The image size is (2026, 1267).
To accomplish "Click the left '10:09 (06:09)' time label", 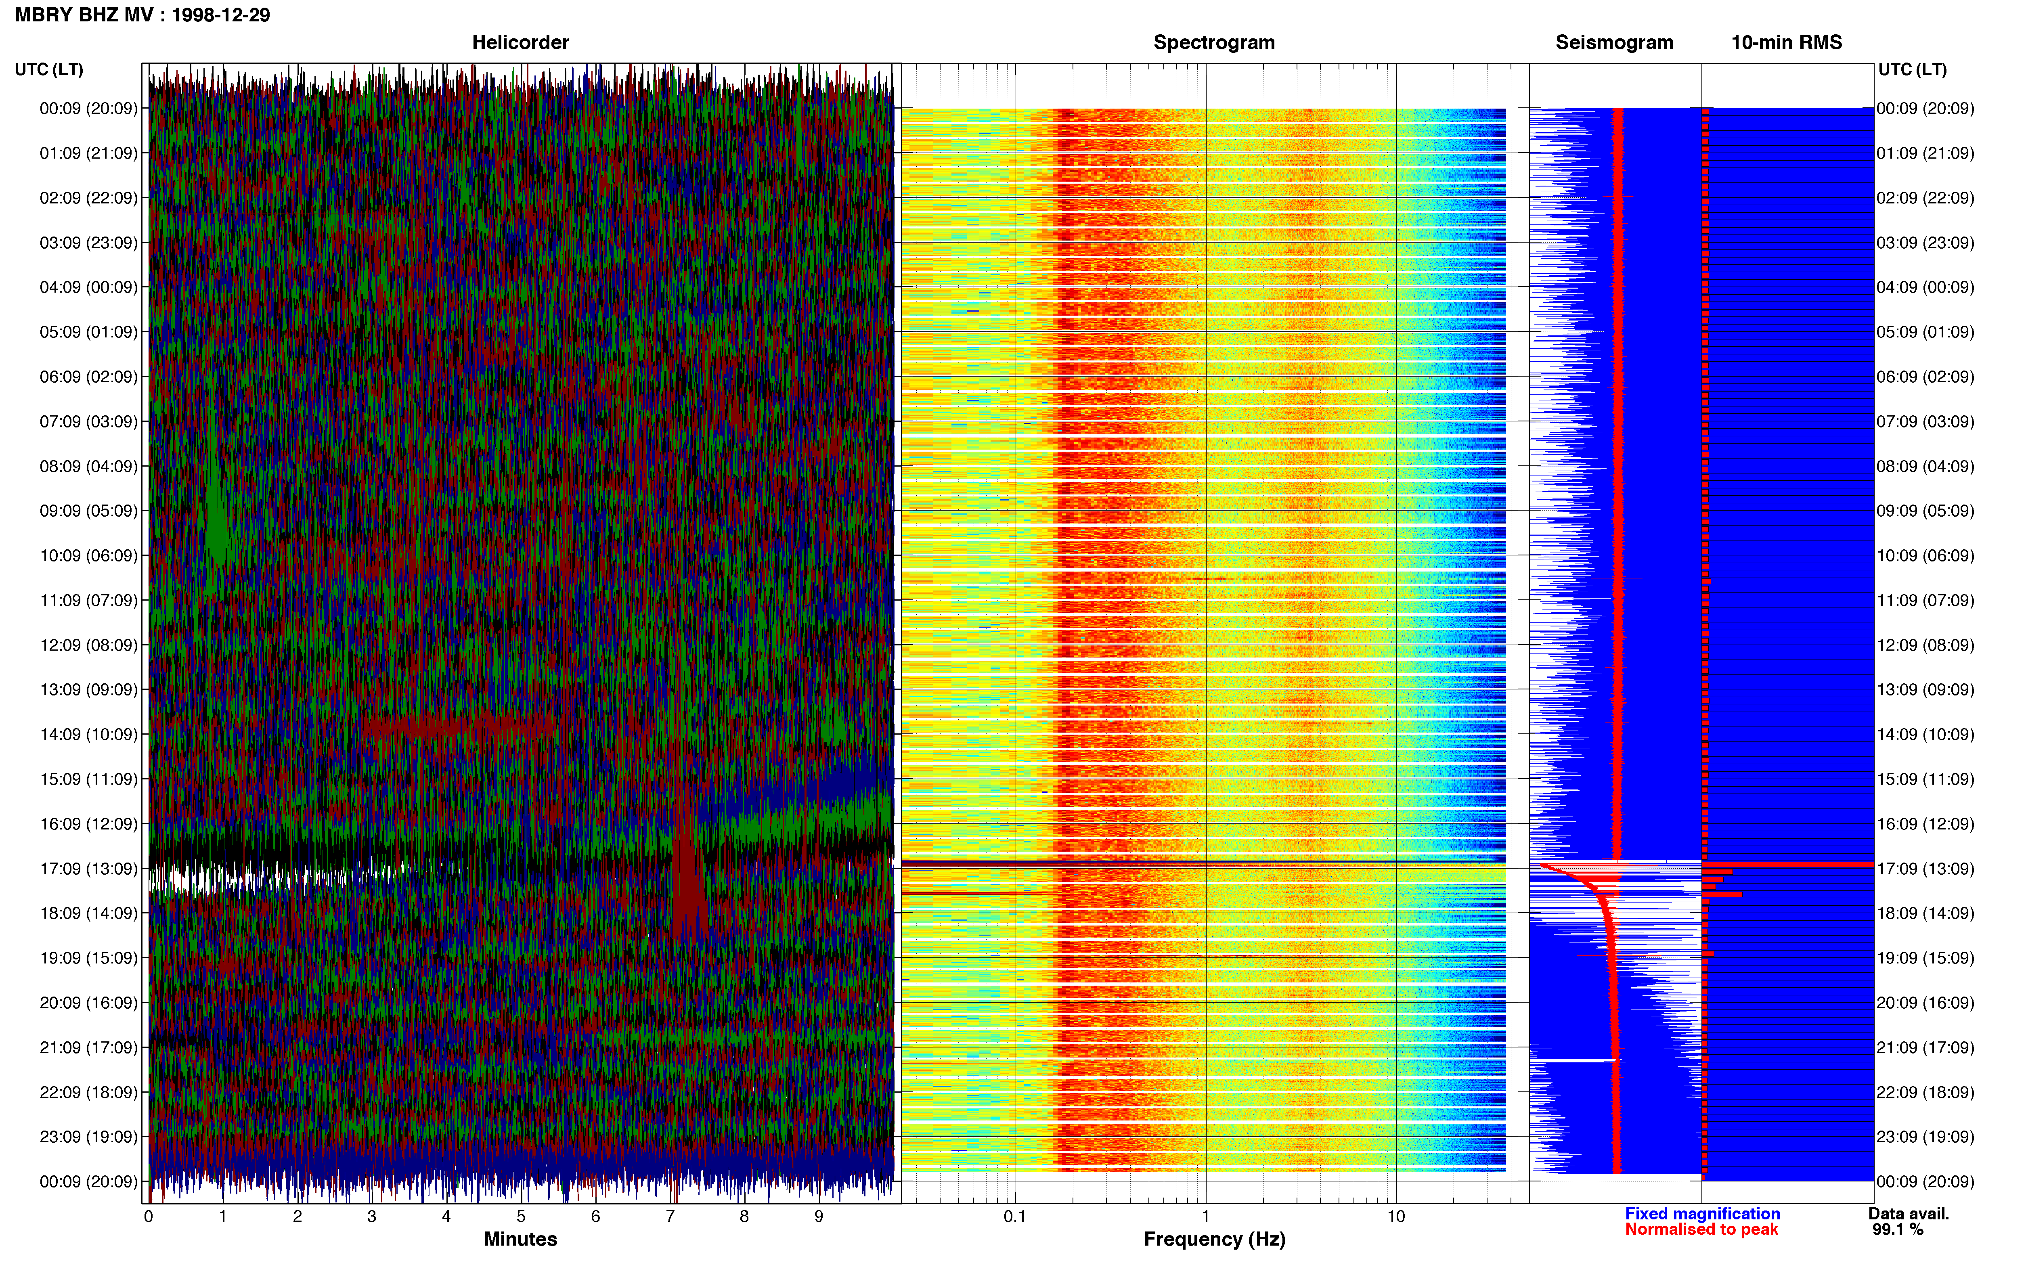I will (89, 555).
